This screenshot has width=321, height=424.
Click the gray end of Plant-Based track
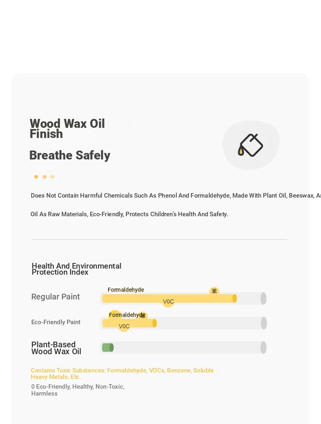(263, 347)
